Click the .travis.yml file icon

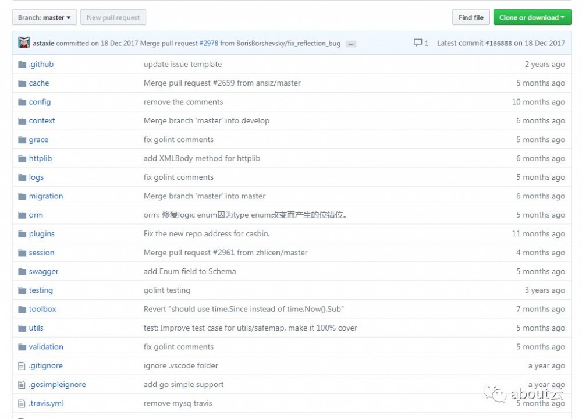tap(22, 404)
